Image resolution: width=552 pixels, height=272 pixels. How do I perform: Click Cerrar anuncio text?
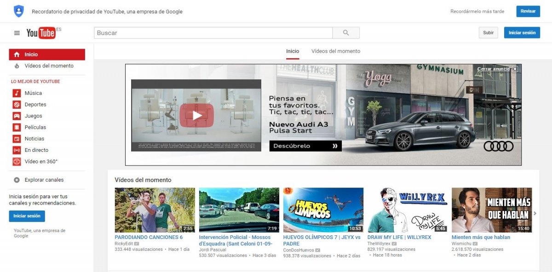click(x=494, y=69)
